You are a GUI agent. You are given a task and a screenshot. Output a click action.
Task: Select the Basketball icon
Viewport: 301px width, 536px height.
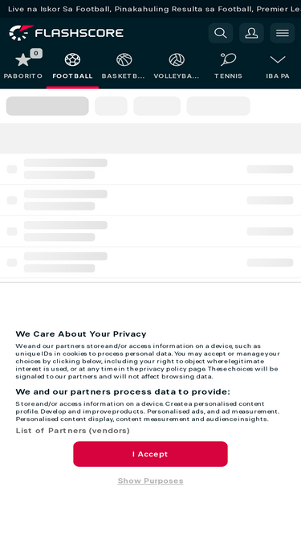pyautogui.click(x=124, y=59)
